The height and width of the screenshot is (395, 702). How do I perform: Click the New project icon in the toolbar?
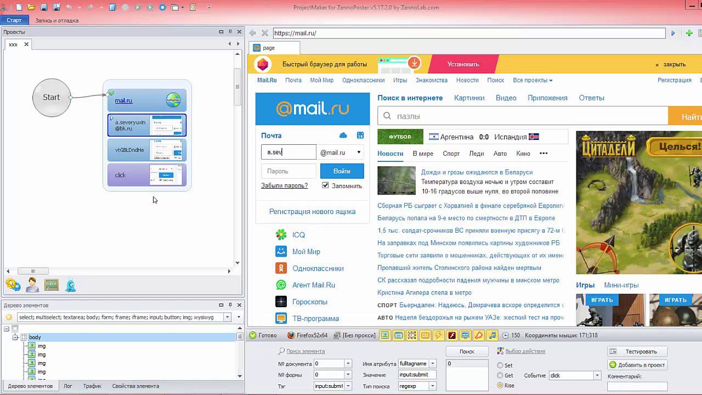19,7
